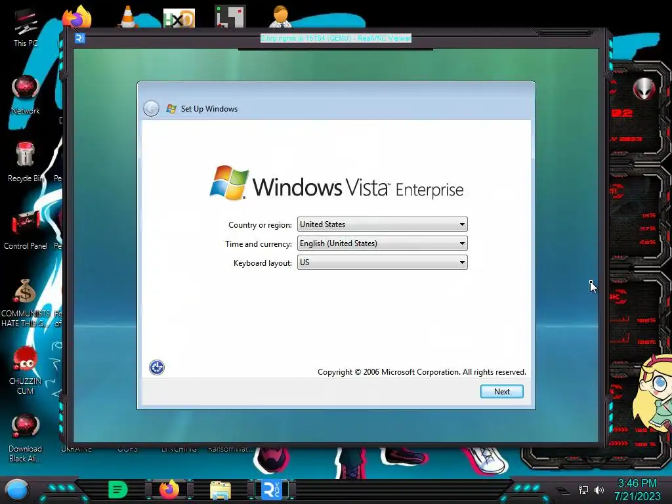Select the Control Panel desktop icon

point(26,230)
